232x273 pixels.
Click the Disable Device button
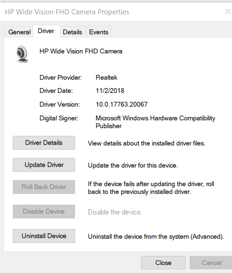click(x=44, y=211)
